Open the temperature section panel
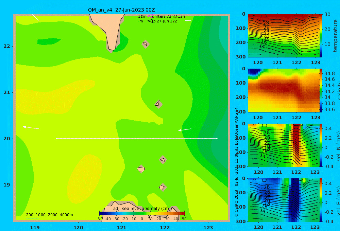 tap(284, 36)
